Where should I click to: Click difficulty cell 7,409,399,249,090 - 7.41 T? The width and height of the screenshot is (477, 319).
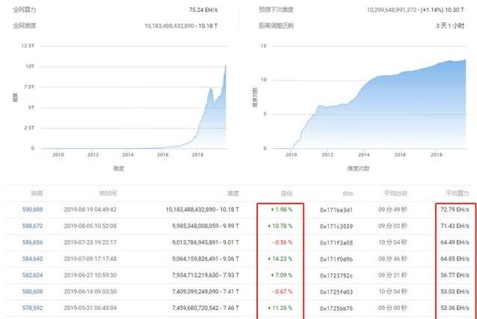point(205,292)
